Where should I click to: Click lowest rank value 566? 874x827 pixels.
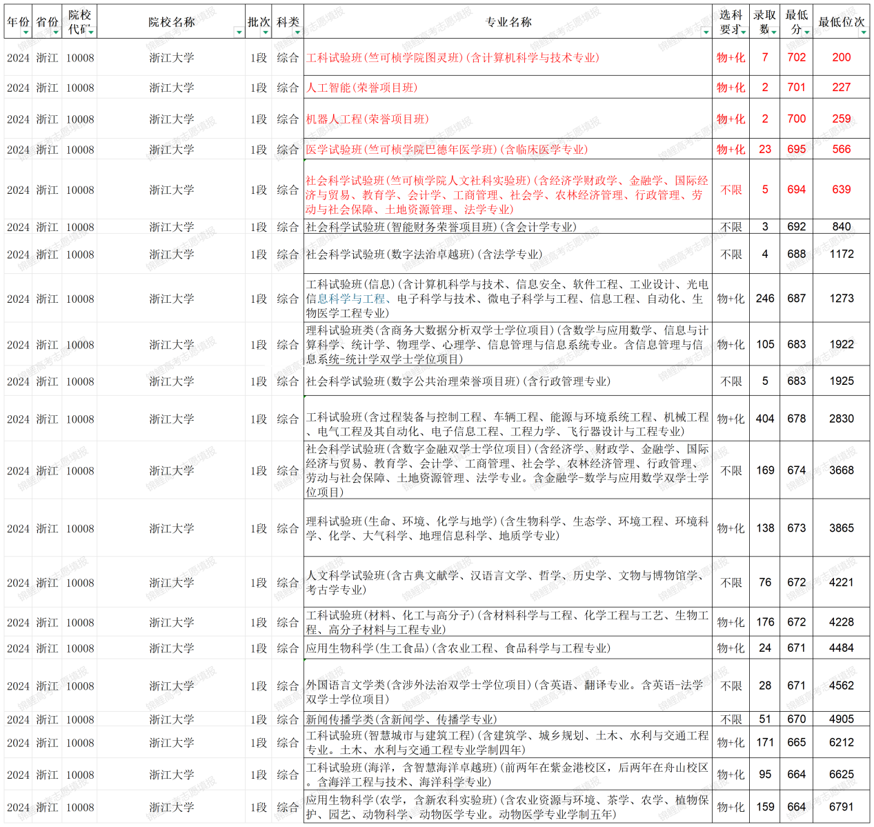pyautogui.click(x=842, y=150)
